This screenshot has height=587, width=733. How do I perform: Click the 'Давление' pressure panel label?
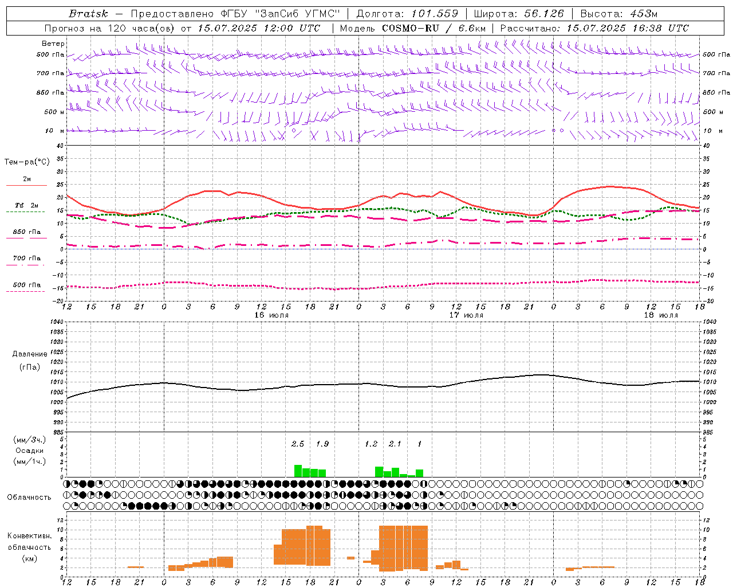(29, 354)
